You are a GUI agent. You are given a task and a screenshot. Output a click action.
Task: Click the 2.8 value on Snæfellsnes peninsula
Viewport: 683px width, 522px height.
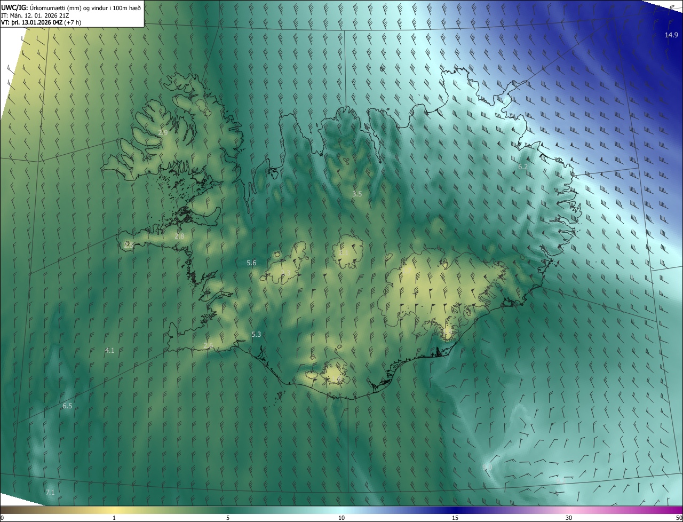(x=179, y=236)
